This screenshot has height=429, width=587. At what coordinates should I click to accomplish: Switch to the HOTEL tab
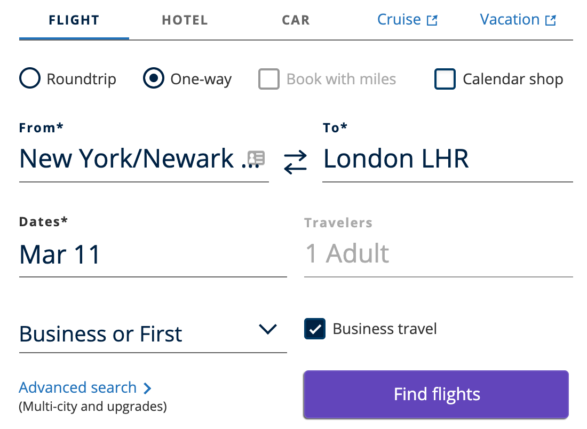(x=185, y=20)
